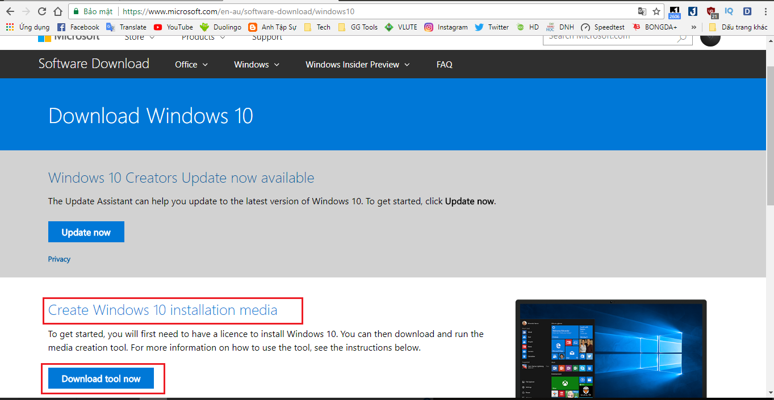This screenshot has height=400, width=774.
Task: Open the Twitter bookmark
Action: pyautogui.click(x=492, y=27)
